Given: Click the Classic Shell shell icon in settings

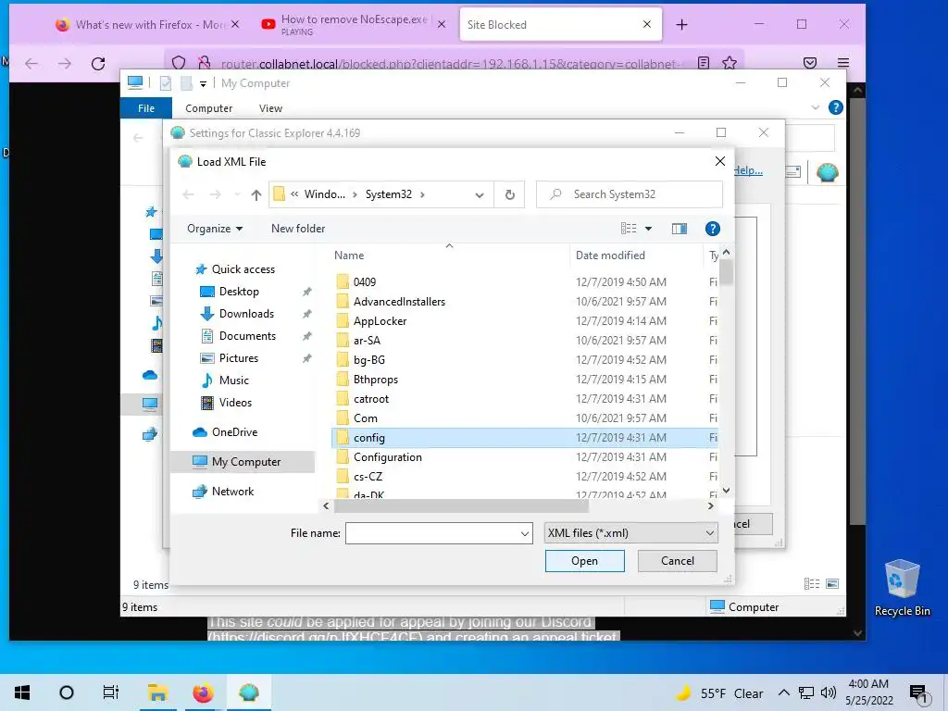Looking at the screenshot, I should coord(827,172).
